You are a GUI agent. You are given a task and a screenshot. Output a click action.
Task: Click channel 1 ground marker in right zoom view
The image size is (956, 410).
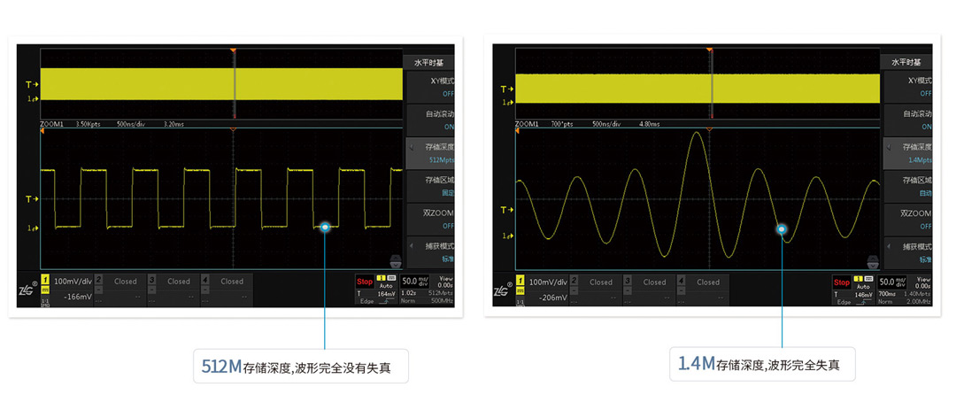click(x=507, y=236)
